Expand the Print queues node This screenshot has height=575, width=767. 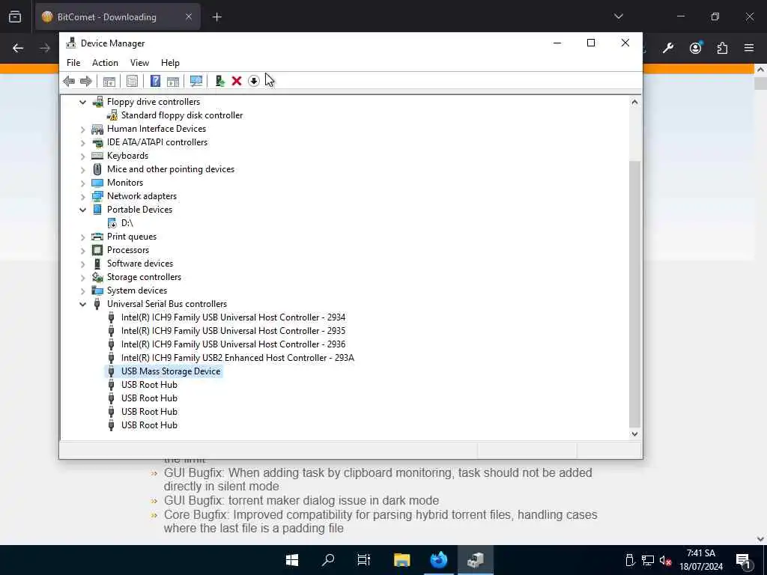click(x=82, y=237)
